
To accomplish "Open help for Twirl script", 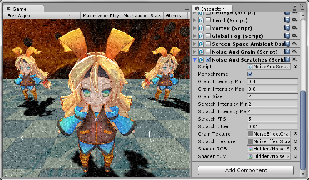I will (x=287, y=20).
